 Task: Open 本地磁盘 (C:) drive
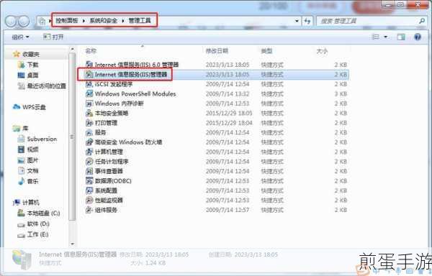[x=43, y=213]
